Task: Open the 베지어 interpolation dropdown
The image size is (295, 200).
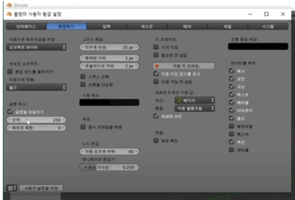Action: click(x=195, y=101)
